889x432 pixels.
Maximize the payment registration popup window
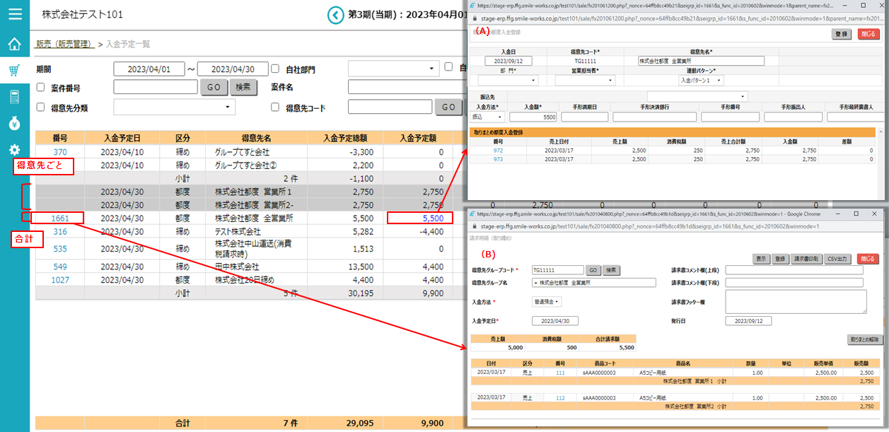click(856, 4)
